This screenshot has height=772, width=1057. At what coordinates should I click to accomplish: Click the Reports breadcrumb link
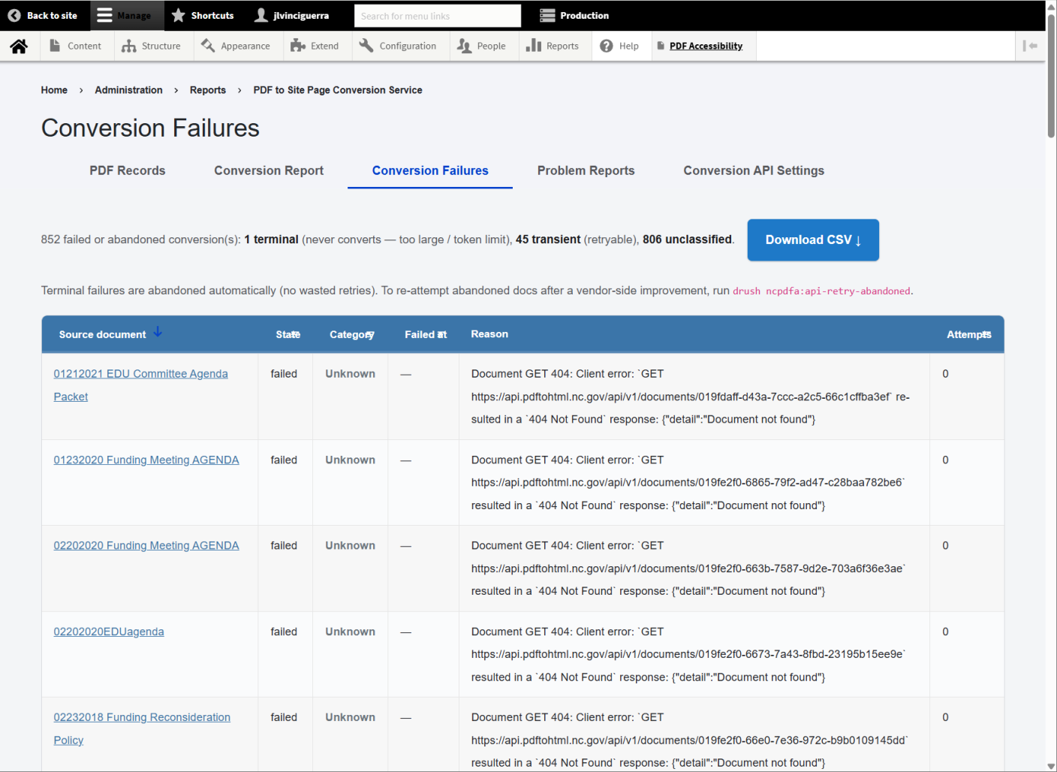[x=208, y=90]
